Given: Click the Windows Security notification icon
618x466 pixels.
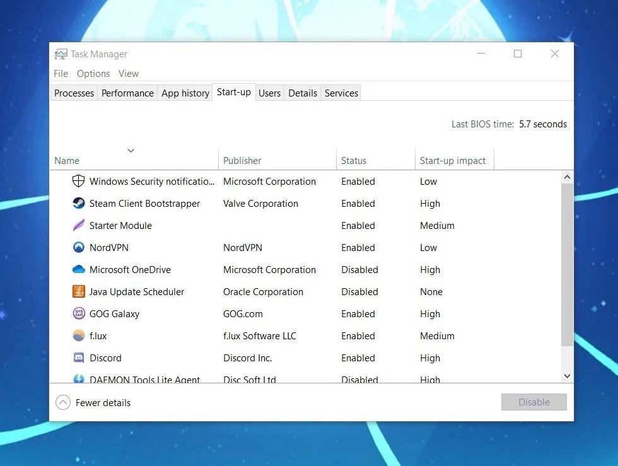Looking at the screenshot, I should (x=78, y=181).
